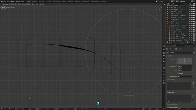Switch to the Scripting workspace tab
196x110 pixels.
click(x=104, y=2)
